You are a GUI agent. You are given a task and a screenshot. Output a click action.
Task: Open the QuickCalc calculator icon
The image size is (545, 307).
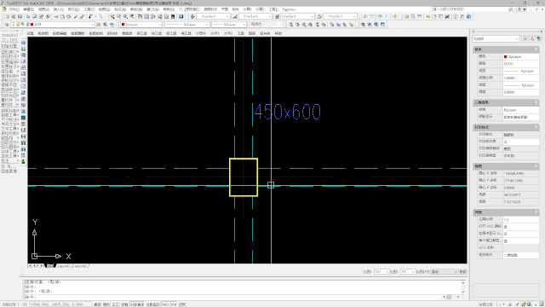(x=173, y=16)
